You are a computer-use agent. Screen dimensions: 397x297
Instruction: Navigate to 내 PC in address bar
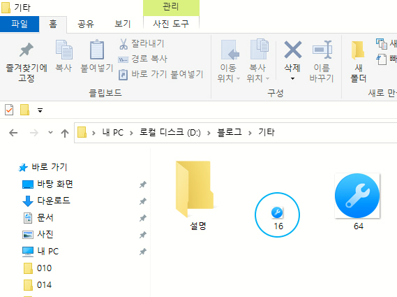tap(112, 132)
